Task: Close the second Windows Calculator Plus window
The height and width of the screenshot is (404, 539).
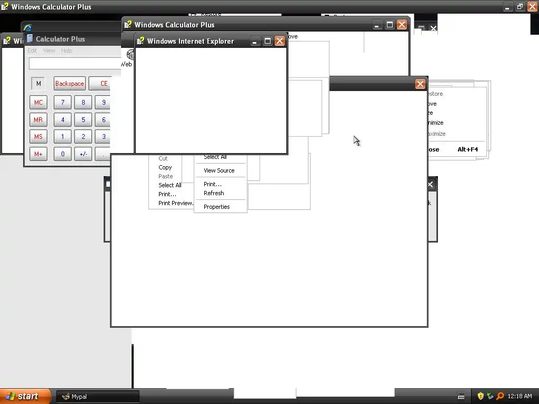Action: [402, 25]
